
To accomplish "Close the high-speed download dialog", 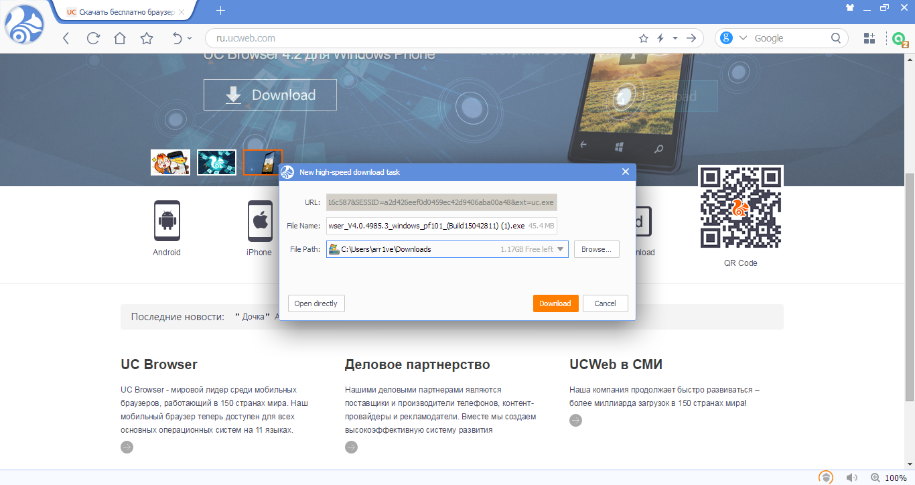I will [626, 172].
